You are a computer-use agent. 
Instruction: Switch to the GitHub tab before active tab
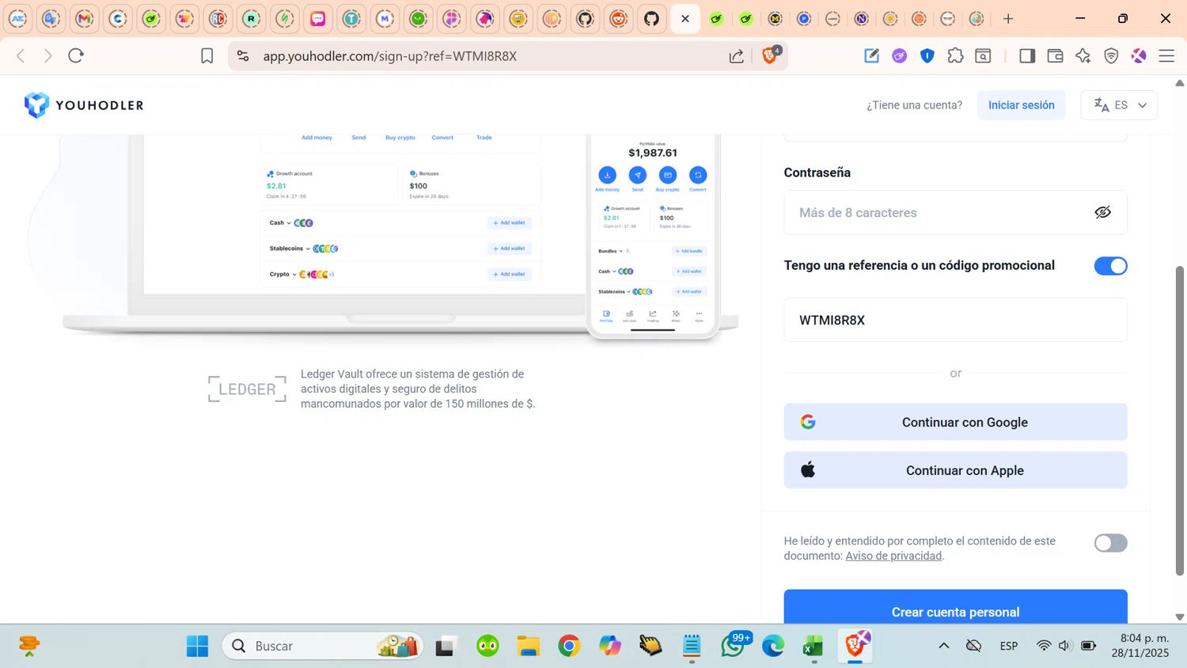651,18
